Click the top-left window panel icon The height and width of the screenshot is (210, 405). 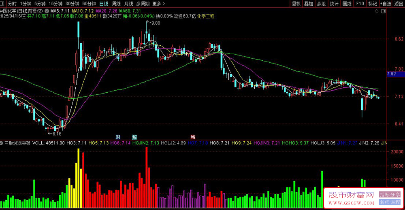coord(2,4)
